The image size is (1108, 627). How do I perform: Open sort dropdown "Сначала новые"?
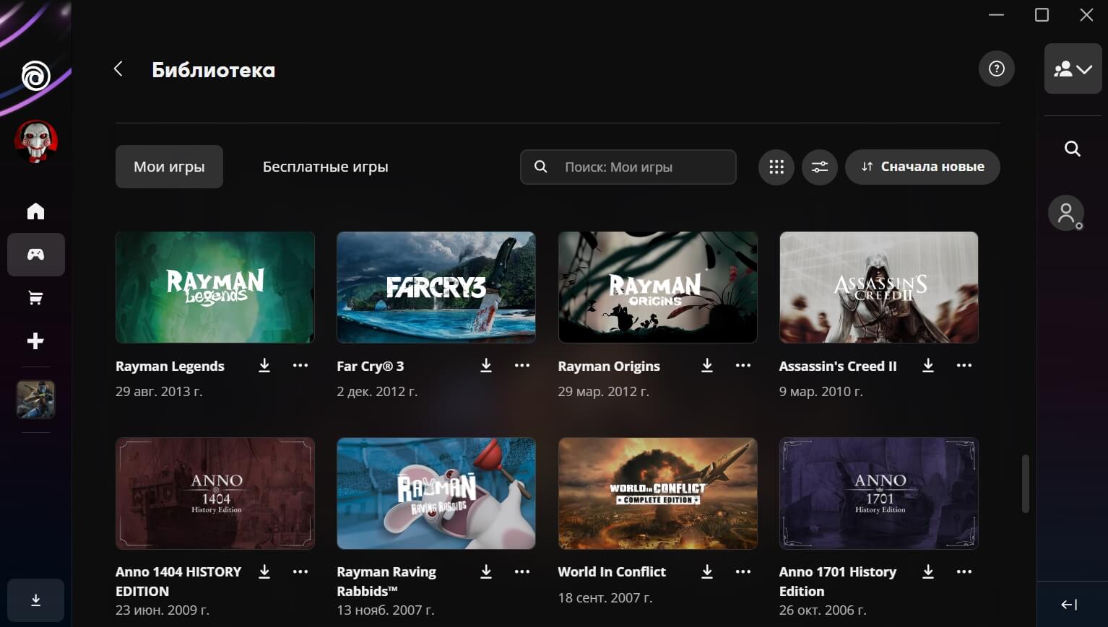pos(922,167)
